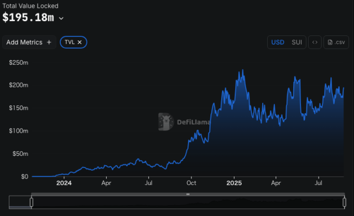Click the $100m y-axis label
This screenshot has width=354, height=216.
tap(18, 131)
